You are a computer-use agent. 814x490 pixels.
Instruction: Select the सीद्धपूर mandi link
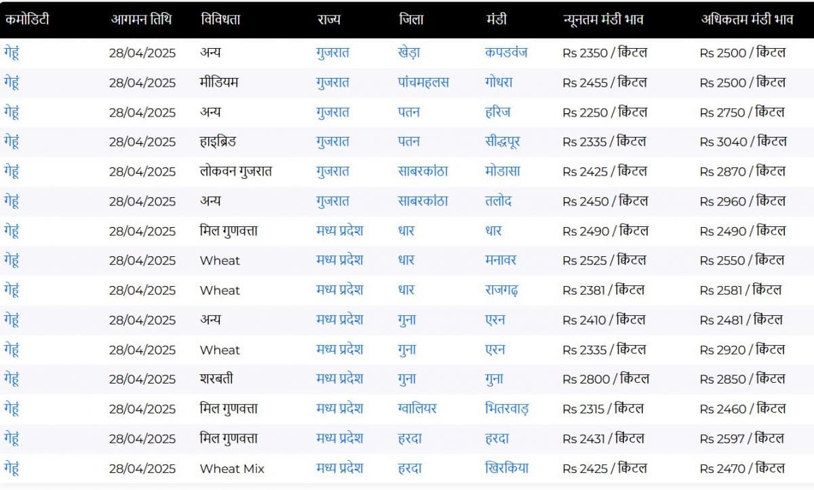click(x=503, y=142)
